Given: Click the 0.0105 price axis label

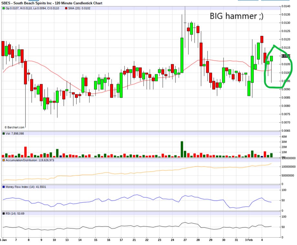Looking at the screenshot, I should click(286, 64).
